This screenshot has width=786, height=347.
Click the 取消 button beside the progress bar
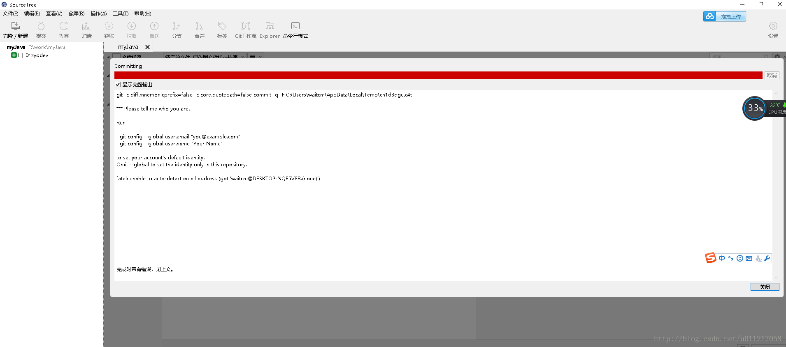point(772,76)
